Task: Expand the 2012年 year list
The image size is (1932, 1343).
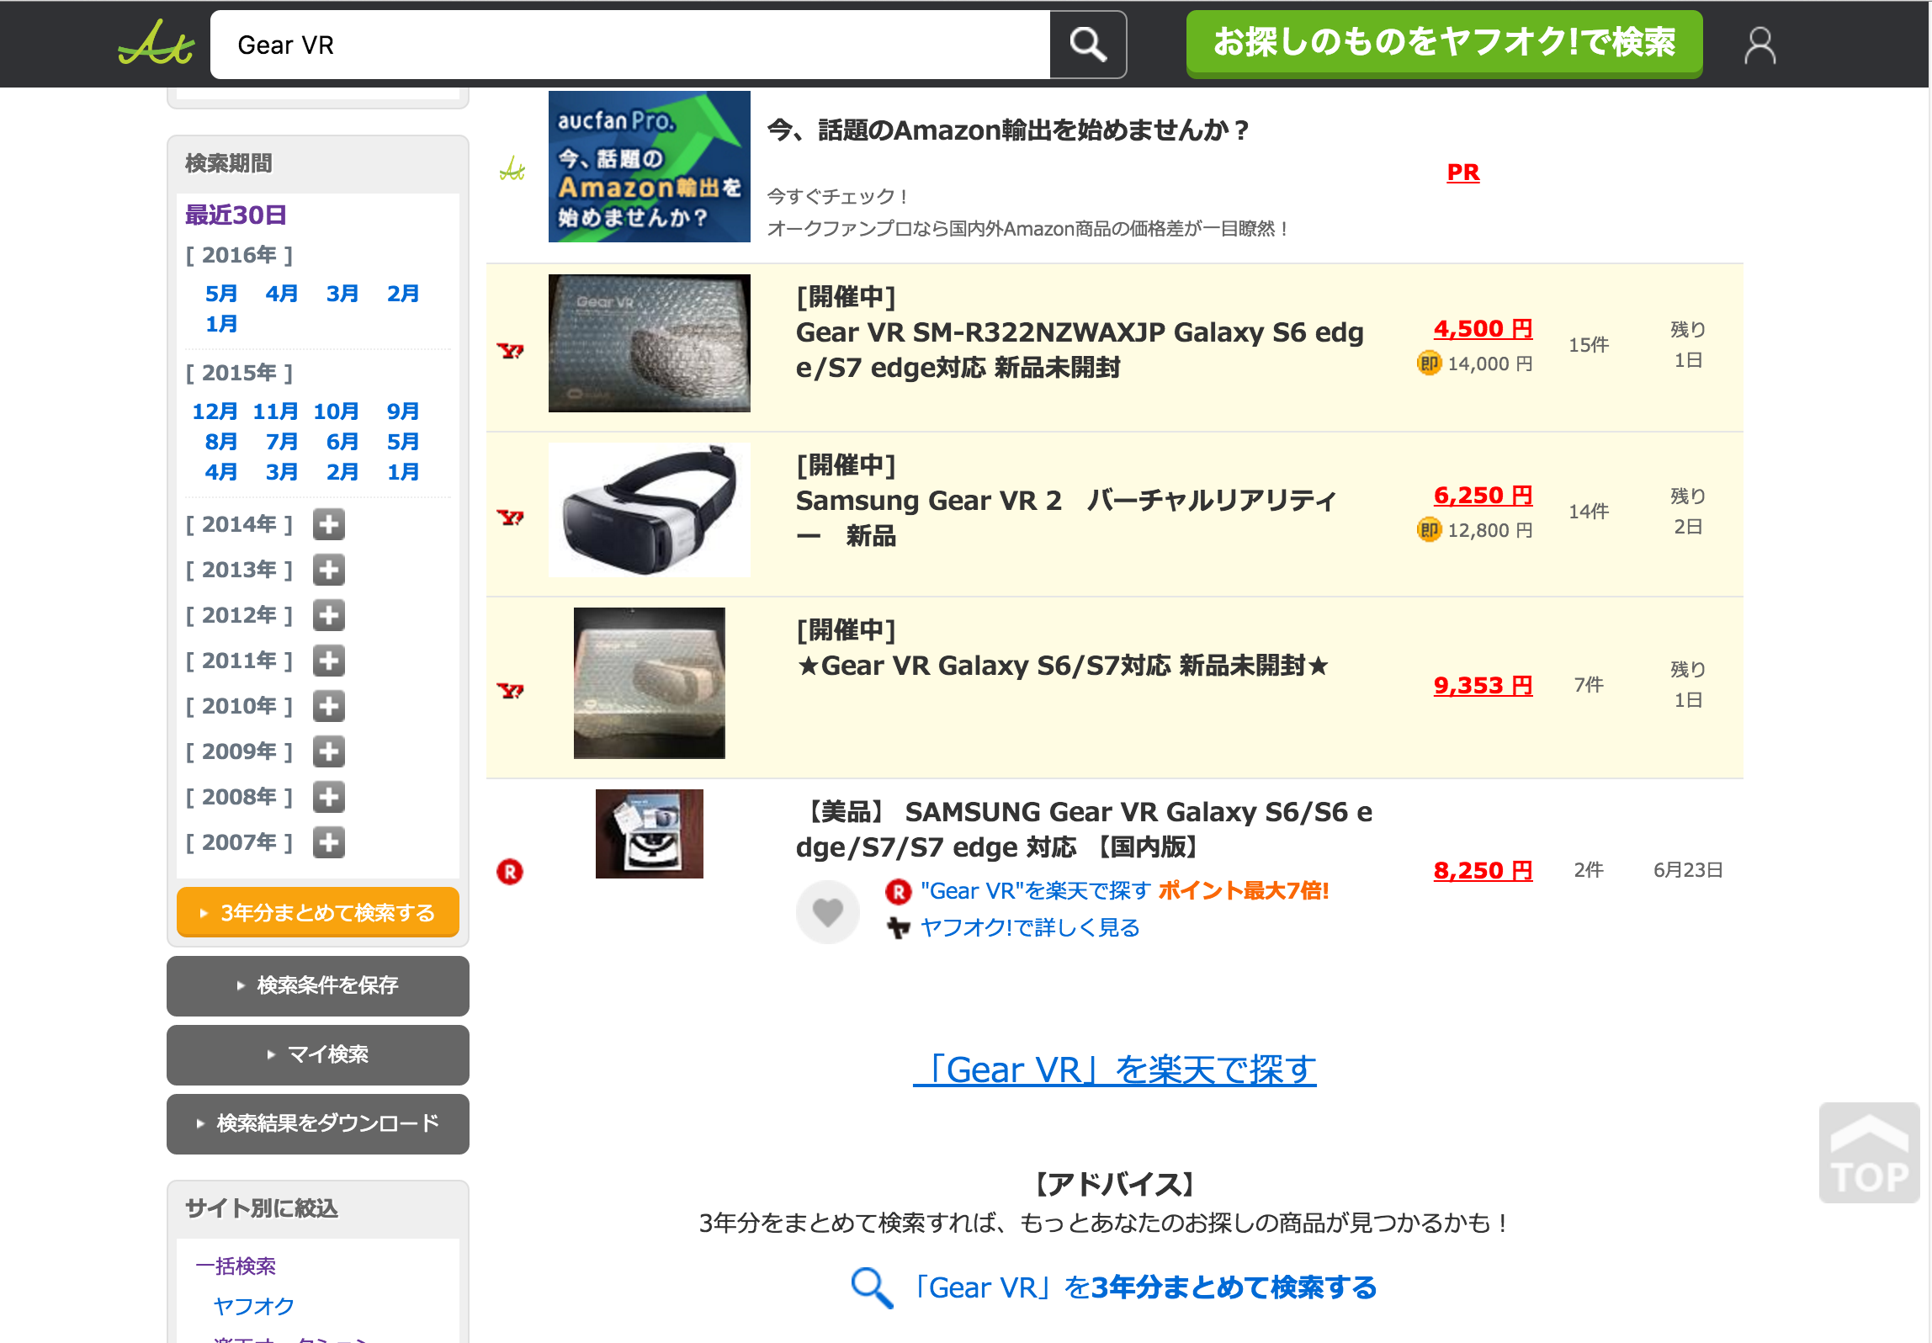Action: tap(329, 615)
